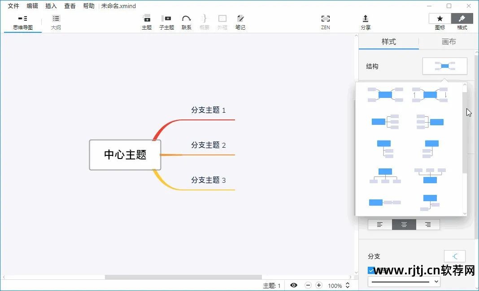Switch to the 画布 (Canvas) tab

pyautogui.click(x=449, y=41)
